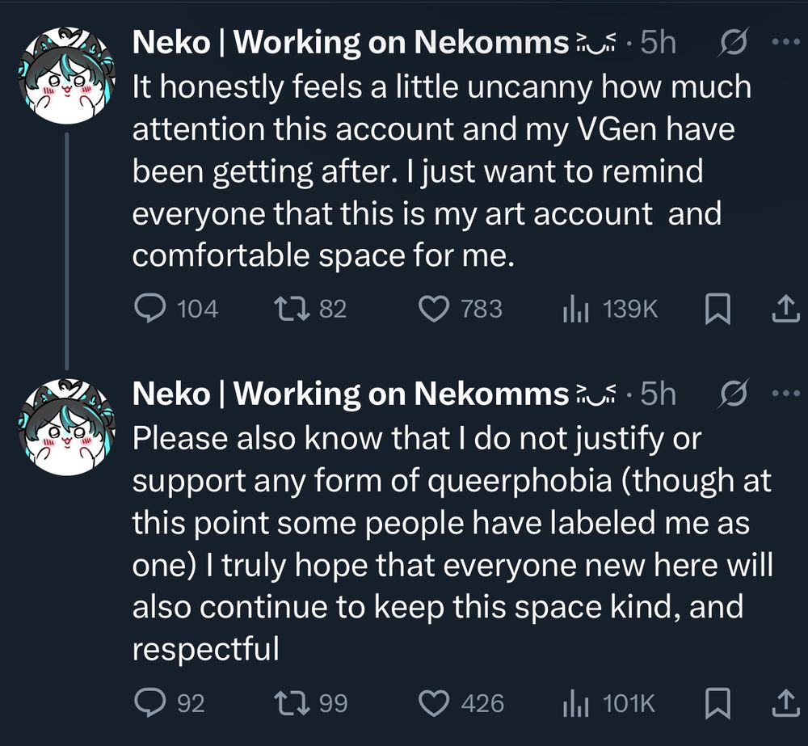Image resolution: width=808 pixels, height=746 pixels.
Task: Share the first tweet via share icon
Action: 783,310
